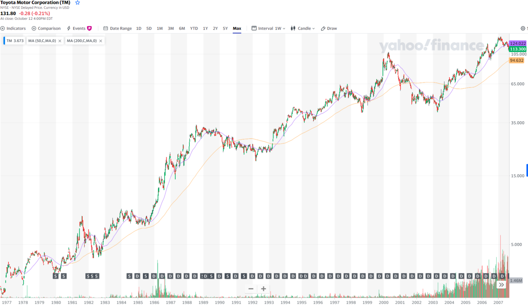
Task: Zoom in chart with plus button
Action: 264,289
